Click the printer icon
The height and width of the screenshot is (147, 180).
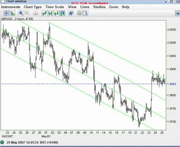coord(79,13)
